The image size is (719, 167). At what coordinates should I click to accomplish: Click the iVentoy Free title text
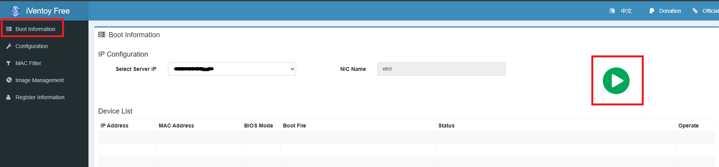[x=48, y=11]
